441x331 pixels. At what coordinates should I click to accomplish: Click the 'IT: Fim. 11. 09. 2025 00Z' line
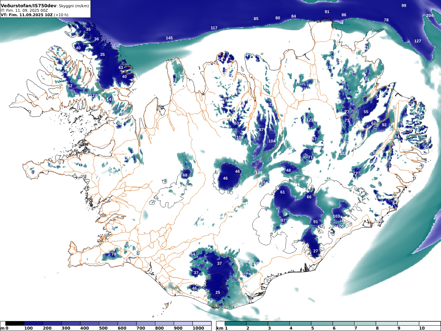click(x=24, y=10)
